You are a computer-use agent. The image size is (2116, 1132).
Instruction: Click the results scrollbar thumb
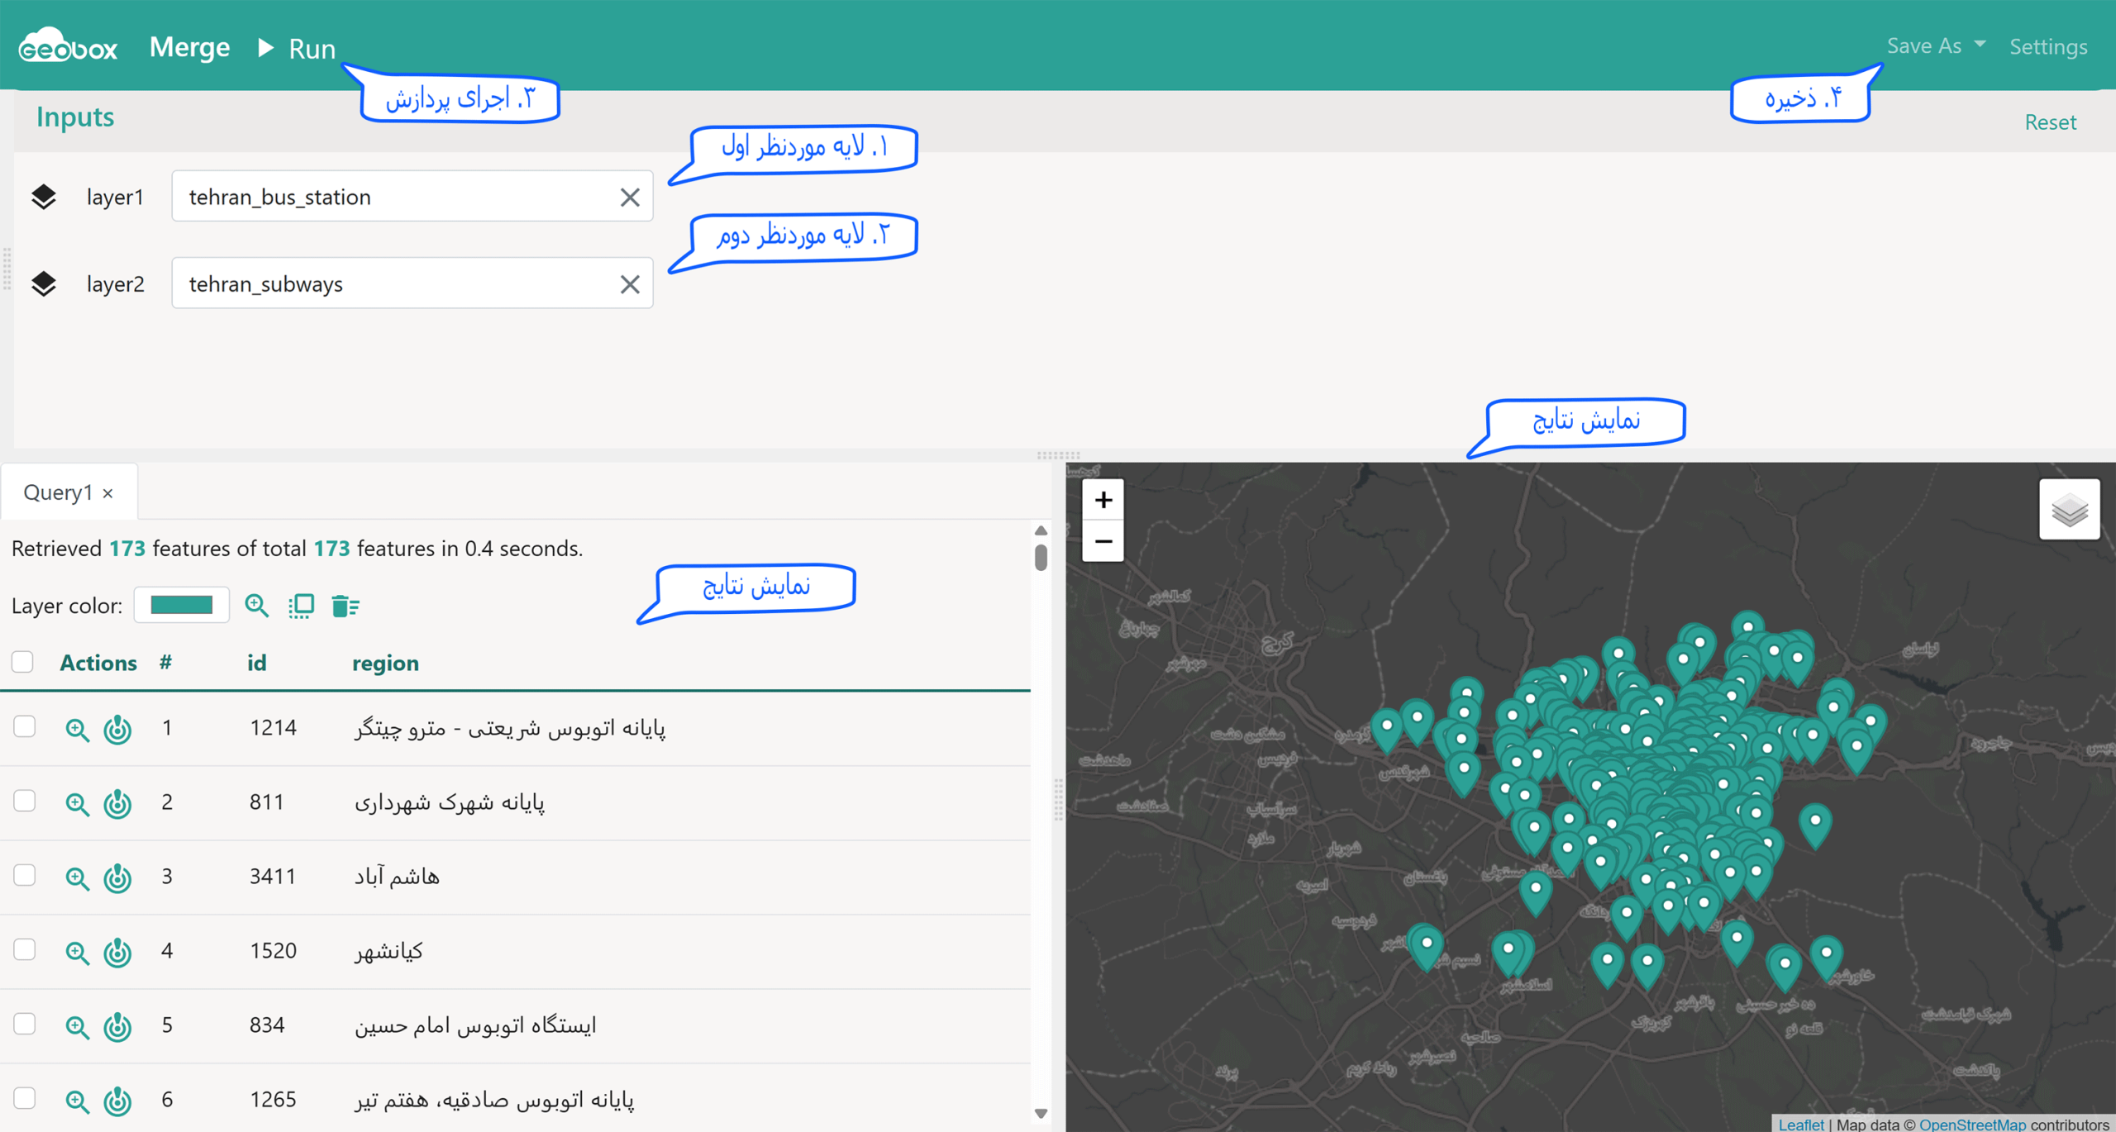[x=1041, y=557]
